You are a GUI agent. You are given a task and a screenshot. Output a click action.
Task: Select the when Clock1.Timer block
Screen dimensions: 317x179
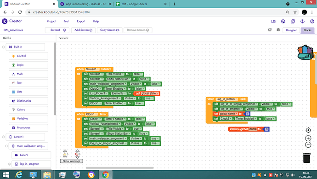[80, 114]
